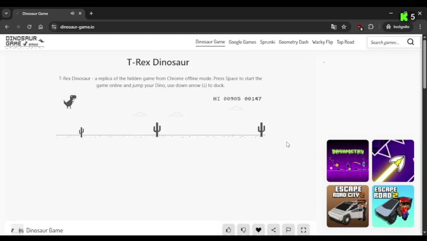This screenshot has width=427, height=241.
Task: Click the magnifying glass search icon
Action: coord(411,42)
